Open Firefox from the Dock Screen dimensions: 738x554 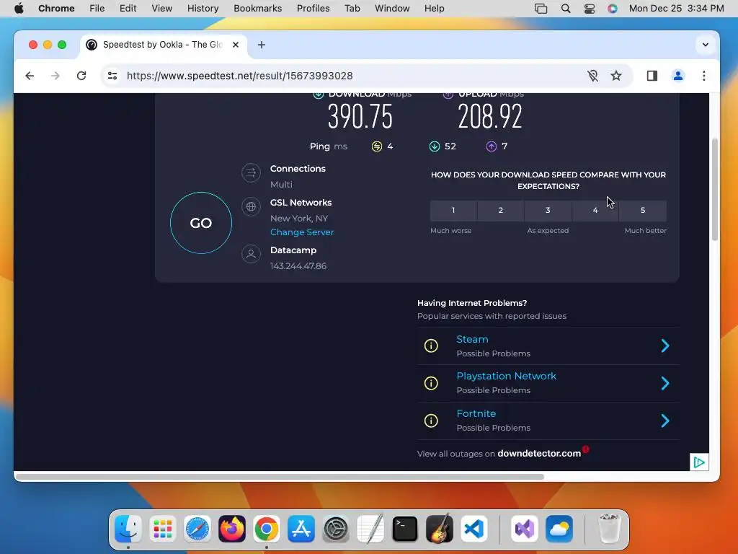point(232,529)
